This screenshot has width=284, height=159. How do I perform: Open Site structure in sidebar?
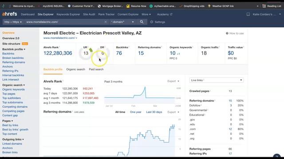coord(11,44)
